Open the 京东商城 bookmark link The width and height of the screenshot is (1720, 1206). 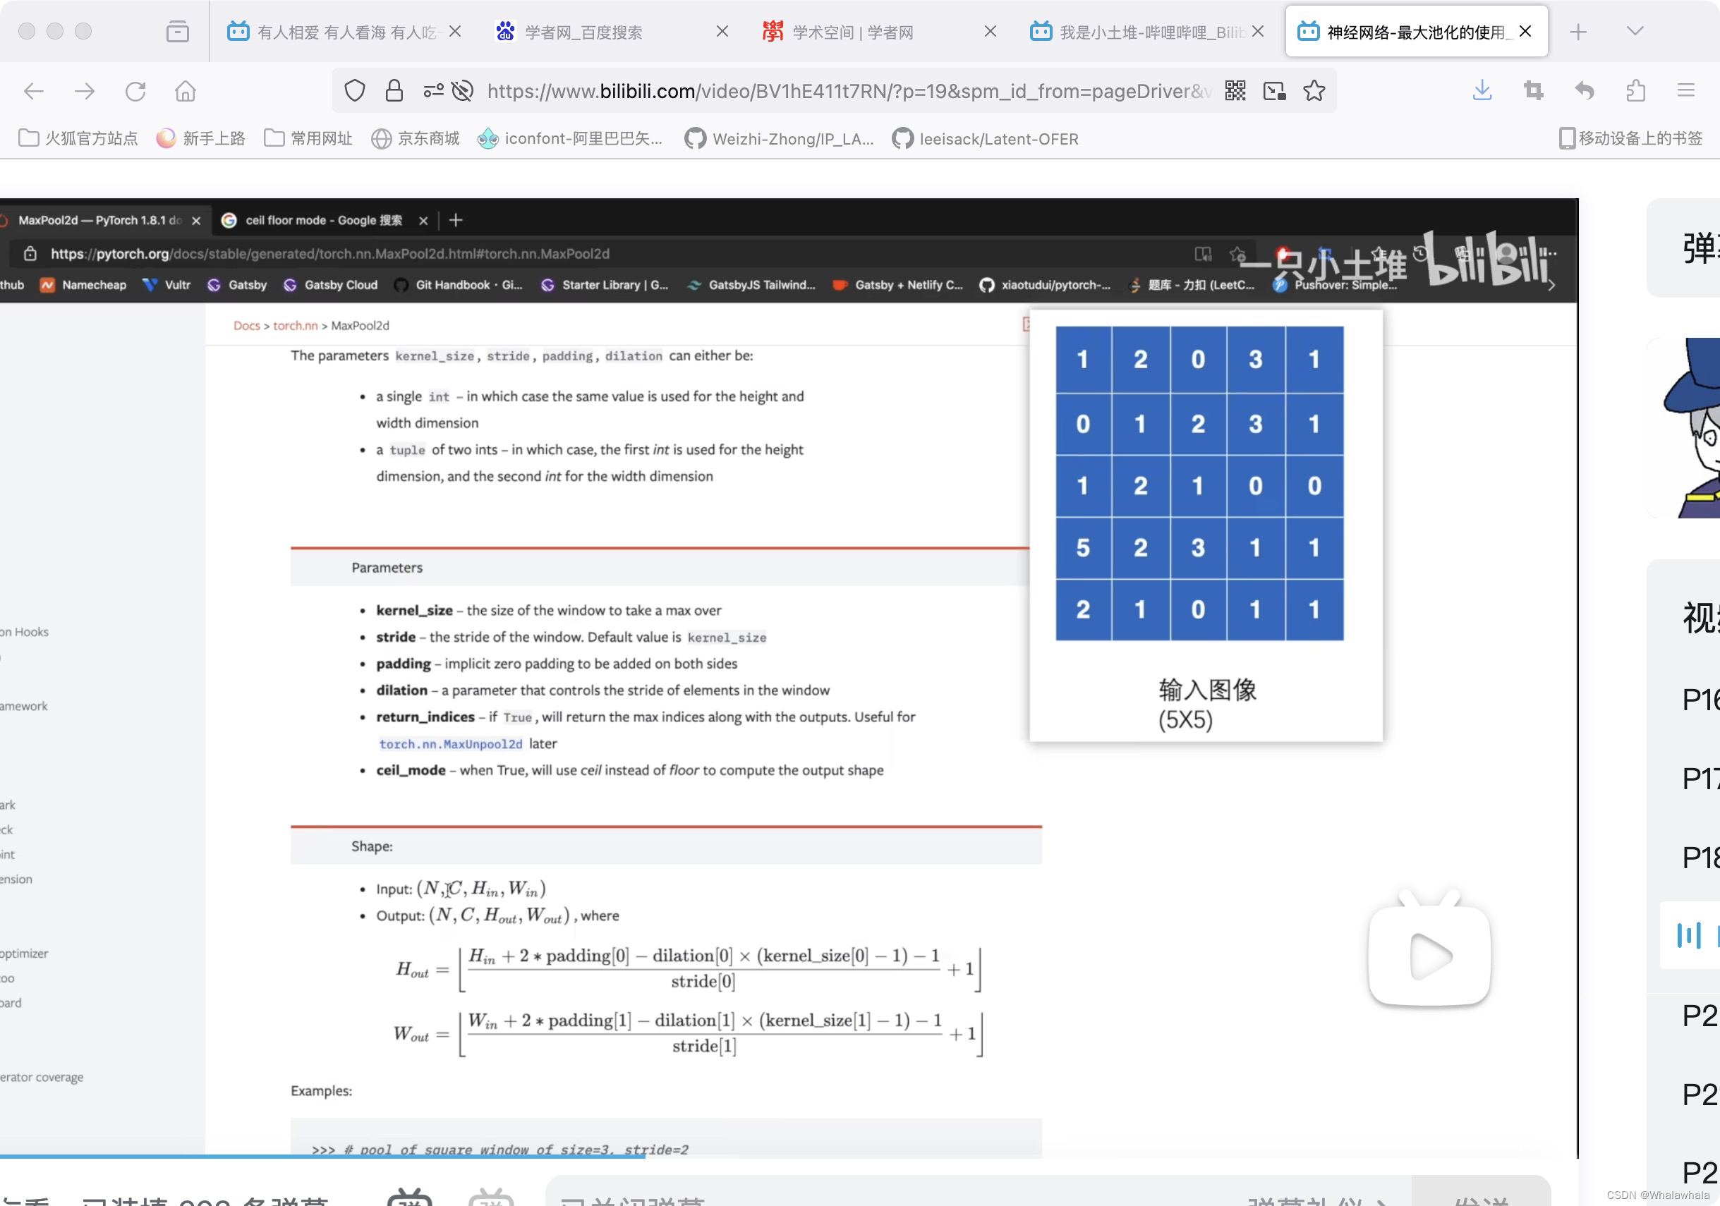click(x=416, y=138)
